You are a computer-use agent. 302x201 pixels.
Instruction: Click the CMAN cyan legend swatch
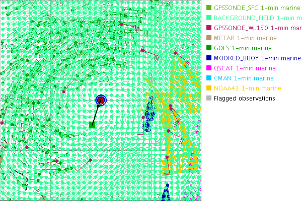pyautogui.click(x=209, y=78)
